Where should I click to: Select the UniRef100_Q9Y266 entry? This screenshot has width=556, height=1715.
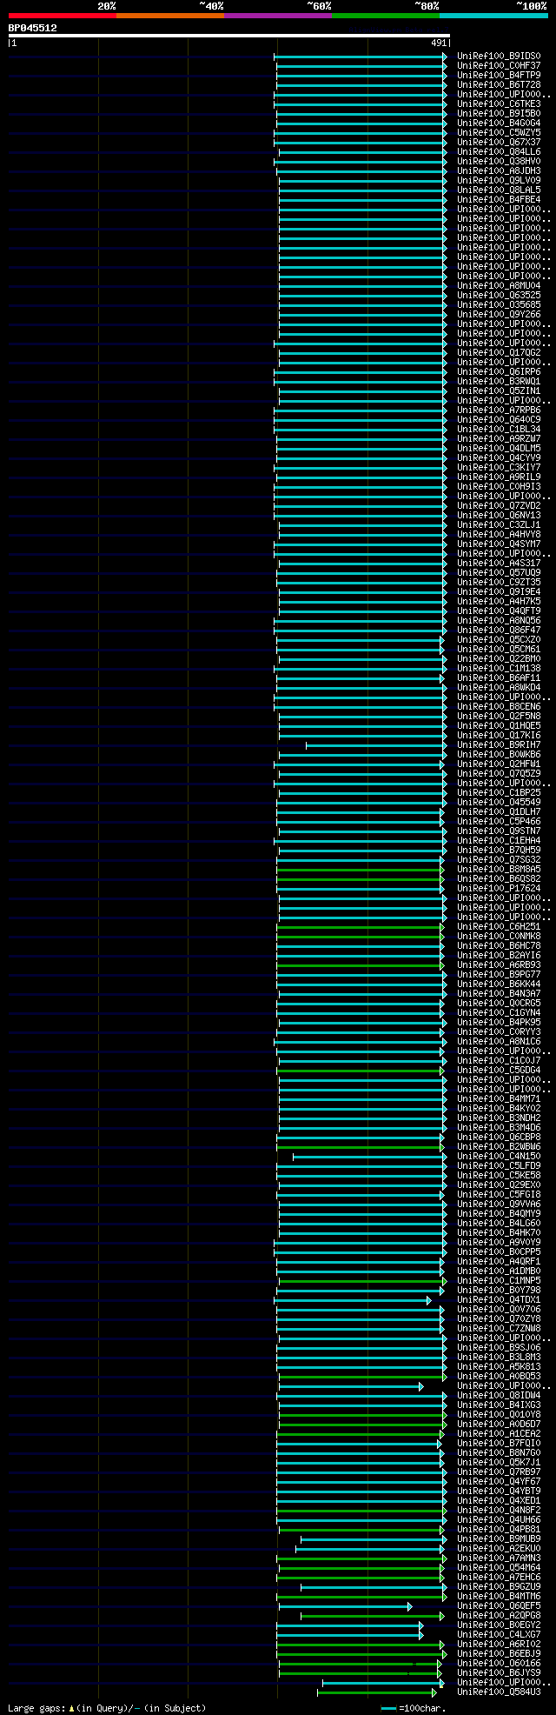coord(499,315)
